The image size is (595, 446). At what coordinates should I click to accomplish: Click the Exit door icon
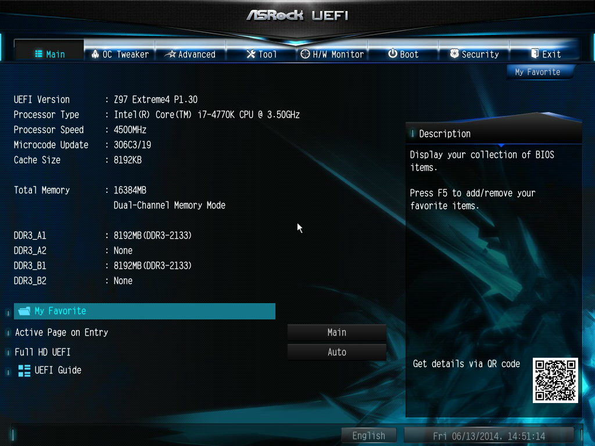coord(535,54)
